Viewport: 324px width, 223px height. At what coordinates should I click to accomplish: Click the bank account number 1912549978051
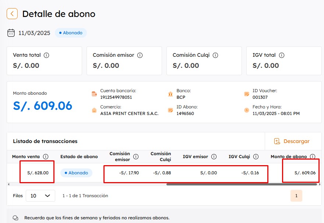116,97
